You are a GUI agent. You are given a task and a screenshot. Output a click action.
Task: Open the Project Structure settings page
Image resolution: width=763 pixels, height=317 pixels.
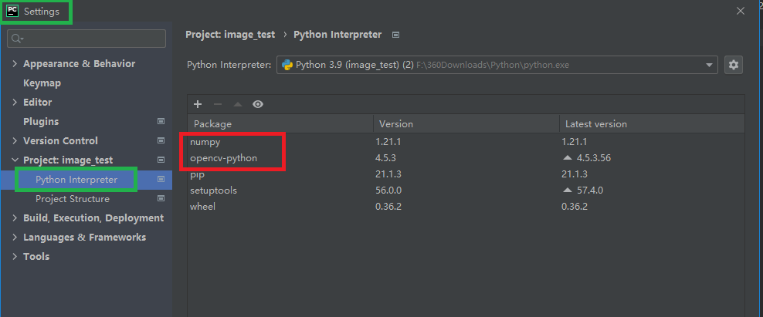(x=73, y=199)
